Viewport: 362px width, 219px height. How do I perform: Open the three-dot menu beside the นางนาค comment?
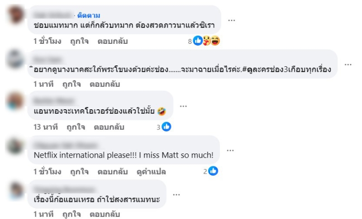pos(348,65)
